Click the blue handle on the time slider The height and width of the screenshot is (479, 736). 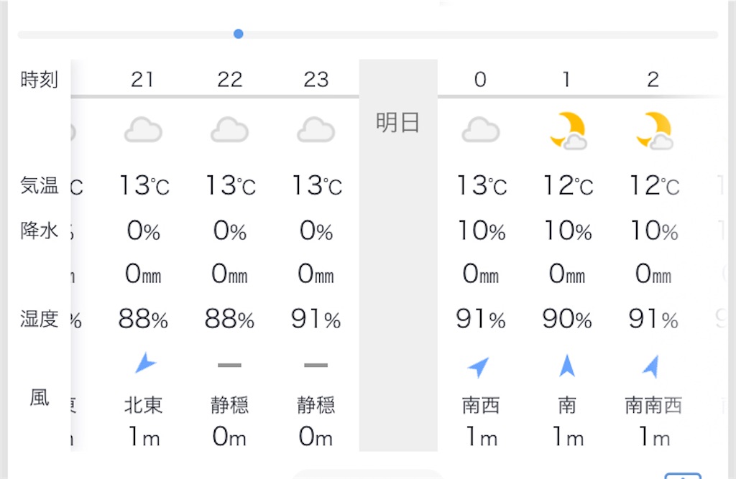click(x=239, y=34)
